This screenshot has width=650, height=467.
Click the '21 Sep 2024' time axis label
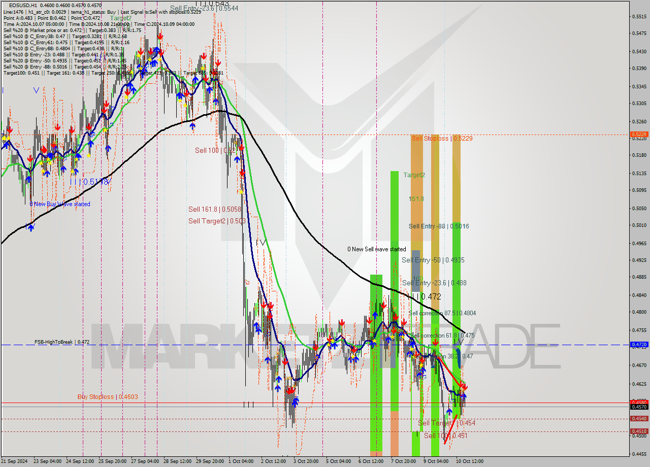tap(15, 461)
